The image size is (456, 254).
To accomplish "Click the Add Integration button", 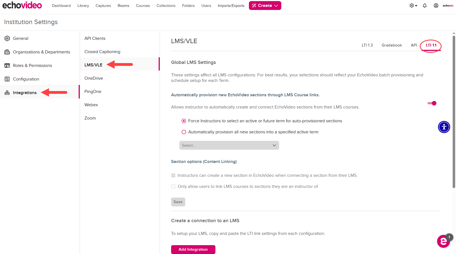I will 193,249.
